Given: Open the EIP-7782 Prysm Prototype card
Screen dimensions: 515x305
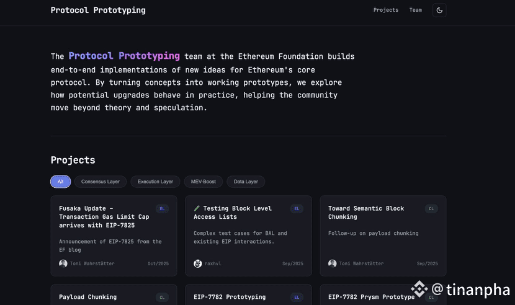Looking at the screenshot, I should [x=383, y=295].
